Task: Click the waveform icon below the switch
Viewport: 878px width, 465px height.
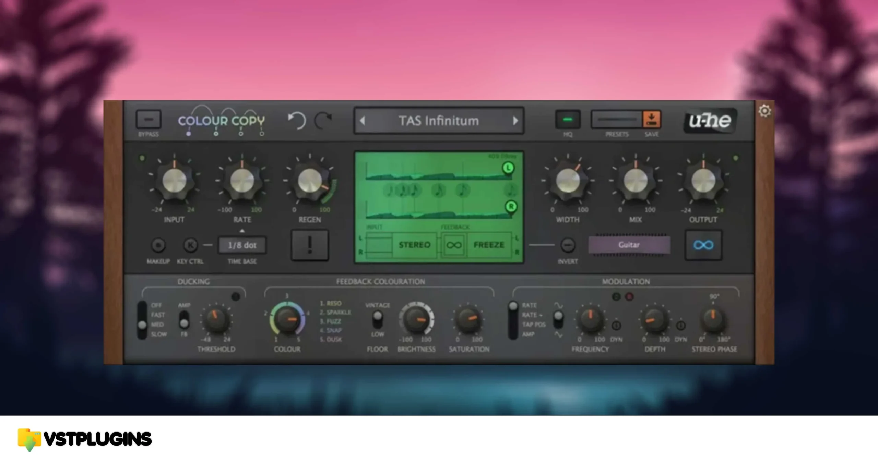Action: (558, 334)
